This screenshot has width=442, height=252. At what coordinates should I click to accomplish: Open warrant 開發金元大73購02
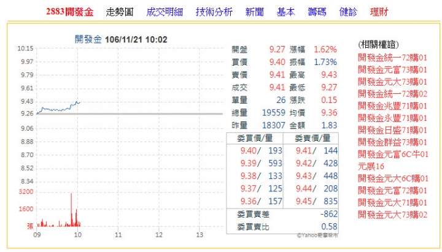392,215
